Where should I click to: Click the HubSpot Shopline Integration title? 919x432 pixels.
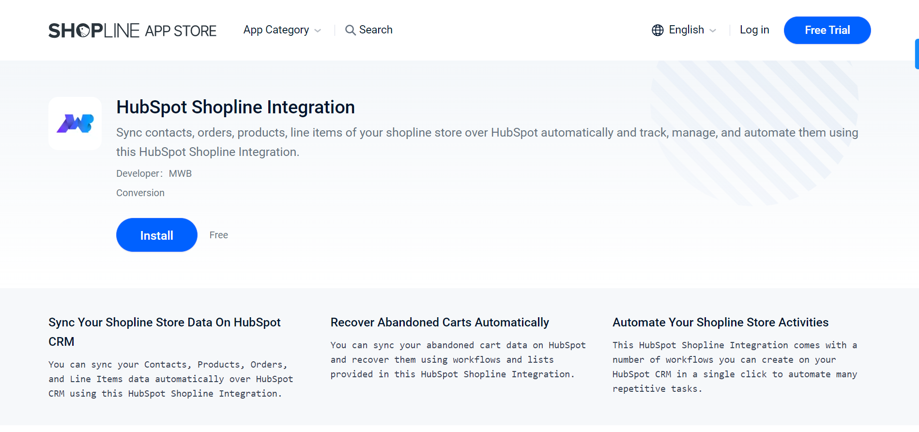pos(235,107)
